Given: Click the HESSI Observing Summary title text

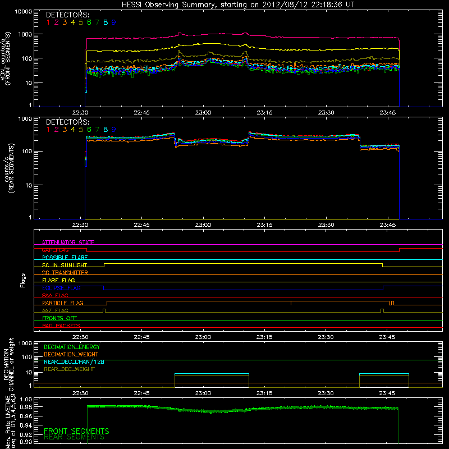Looking at the screenshot, I should point(238,4).
